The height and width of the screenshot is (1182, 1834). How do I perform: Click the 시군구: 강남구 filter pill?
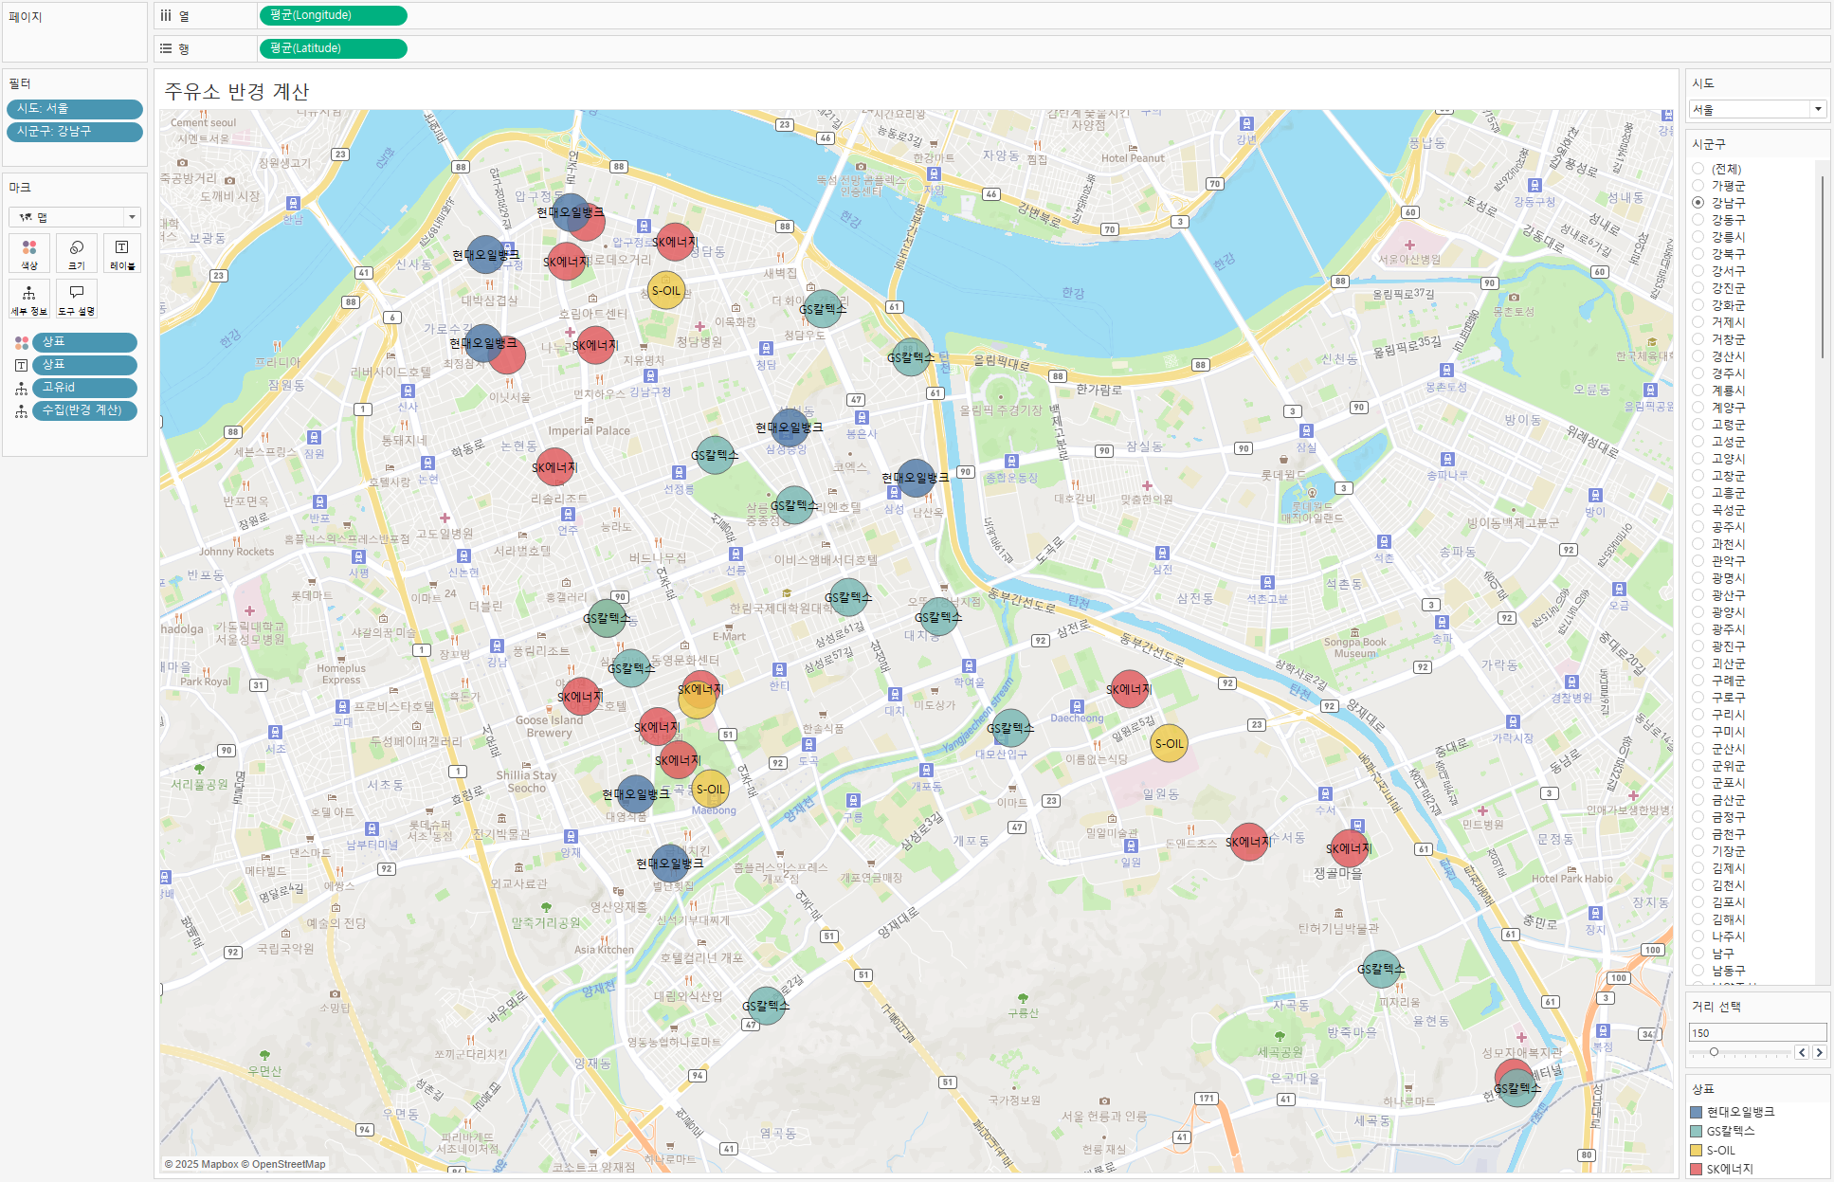(x=74, y=132)
